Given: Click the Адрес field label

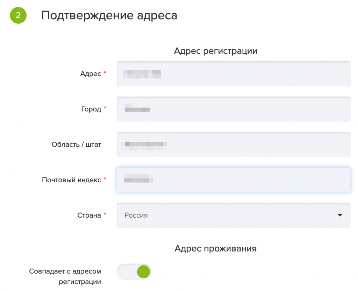Looking at the screenshot, I should point(91,74).
